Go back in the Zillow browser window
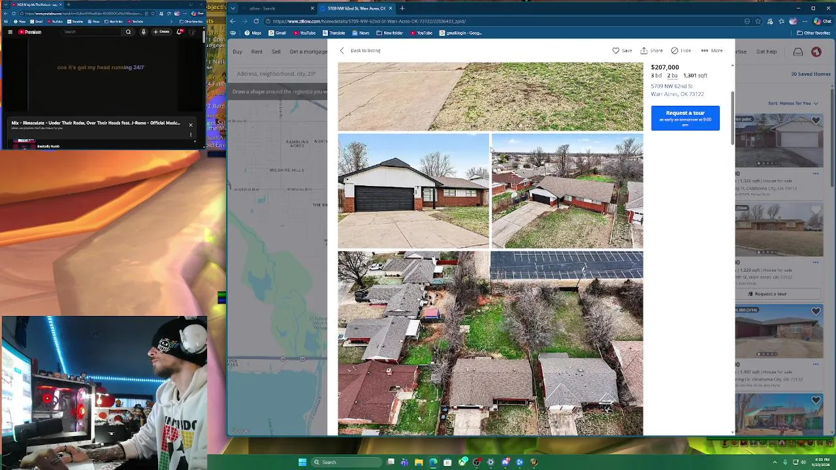This screenshot has width=836, height=470. (x=233, y=21)
